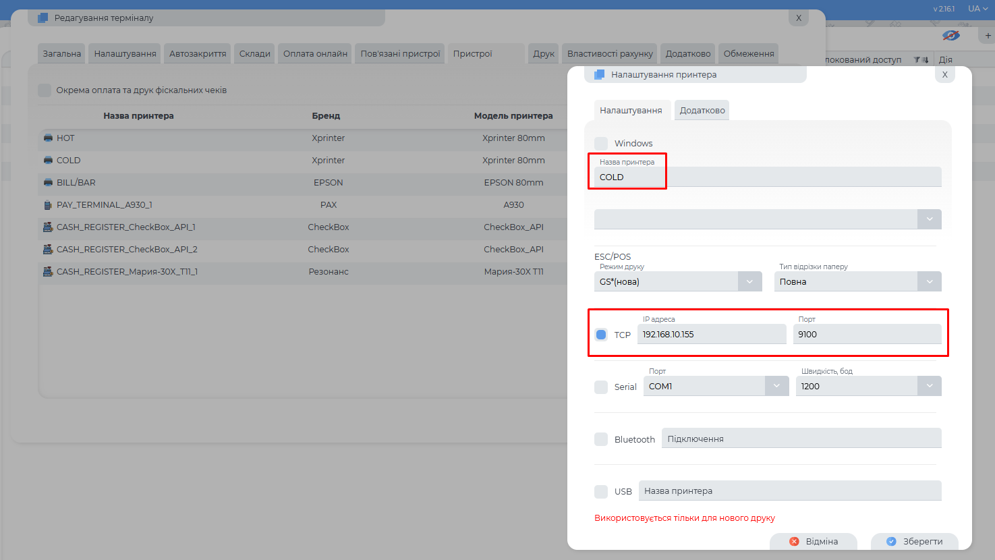Switch to the Додатково tab in printer settings
This screenshot has height=560, width=995.
702,111
